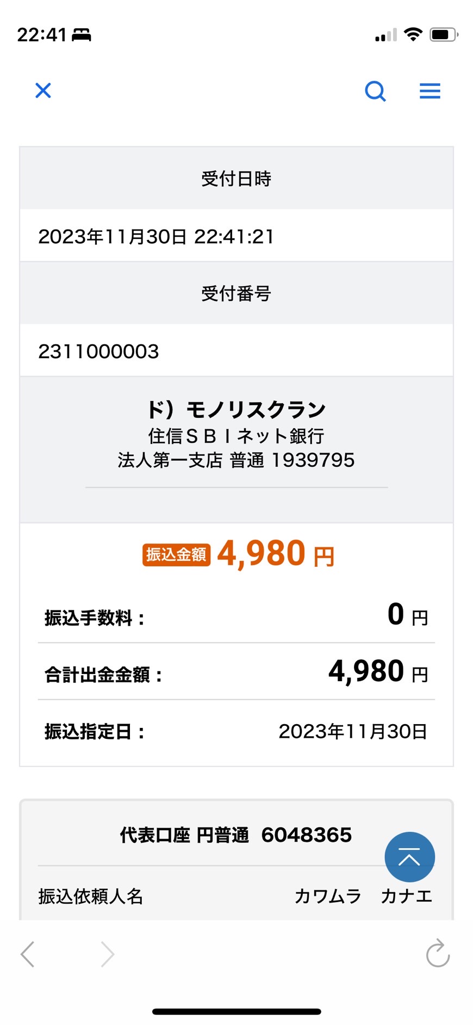The image size is (473, 1025).
Task: Open search with the magnifier icon
Action: click(375, 91)
